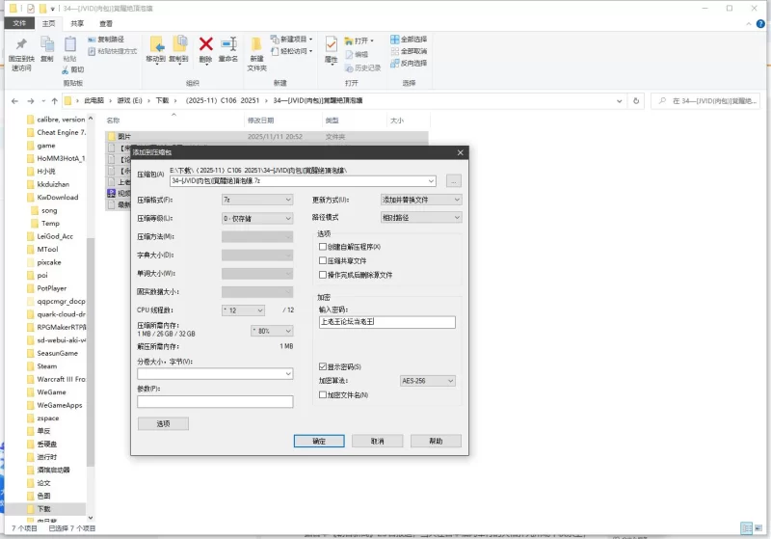This screenshot has width=771, height=539.
Task: Click the 删除 red X icon
Action: [x=205, y=43]
